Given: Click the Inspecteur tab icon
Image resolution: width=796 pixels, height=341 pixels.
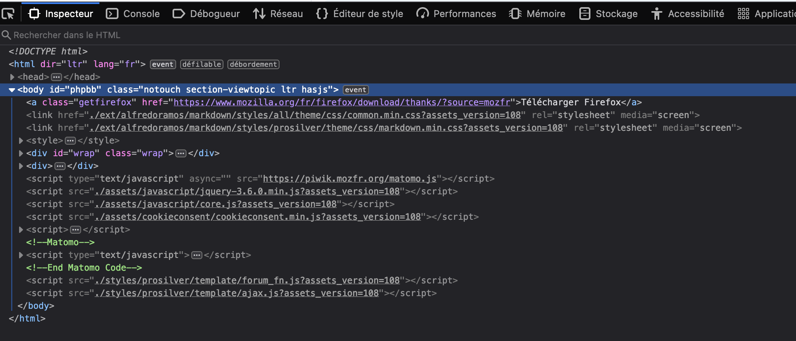Looking at the screenshot, I should (x=35, y=14).
